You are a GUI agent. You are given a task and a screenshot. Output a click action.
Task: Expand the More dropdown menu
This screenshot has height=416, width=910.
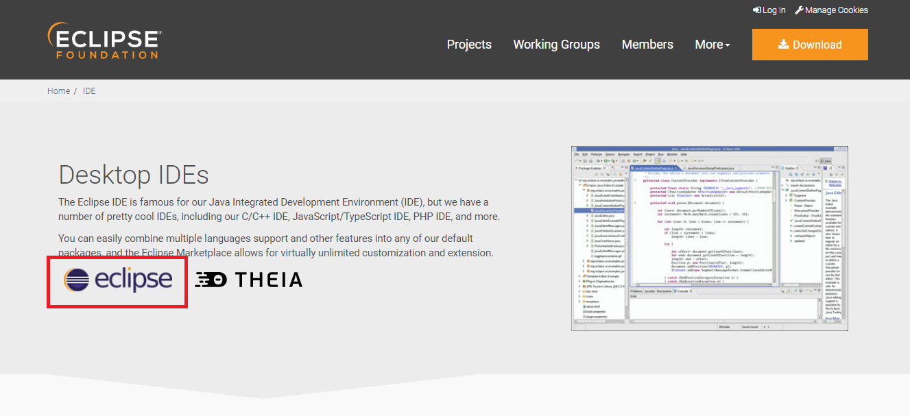713,45
